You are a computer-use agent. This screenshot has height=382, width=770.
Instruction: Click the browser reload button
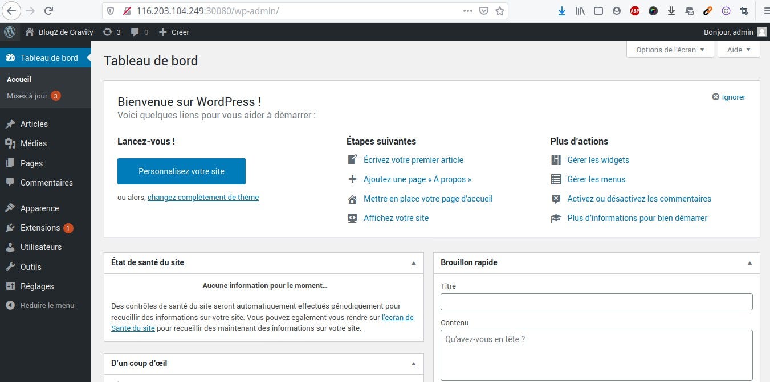(x=49, y=10)
